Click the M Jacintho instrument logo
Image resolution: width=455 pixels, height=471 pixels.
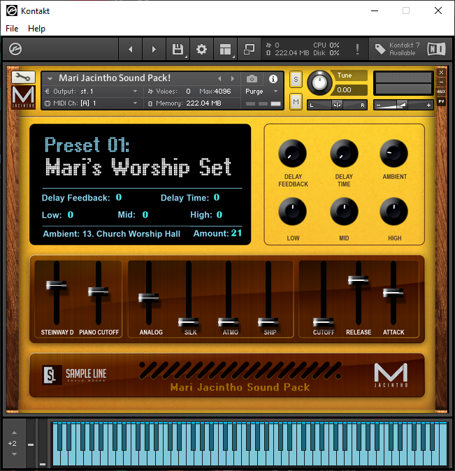click(x=23, y=96)
